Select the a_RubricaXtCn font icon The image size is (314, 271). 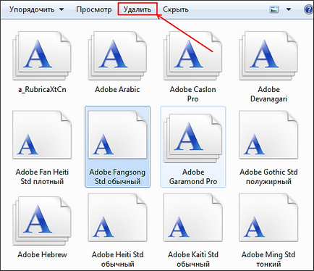coord(42,56)
